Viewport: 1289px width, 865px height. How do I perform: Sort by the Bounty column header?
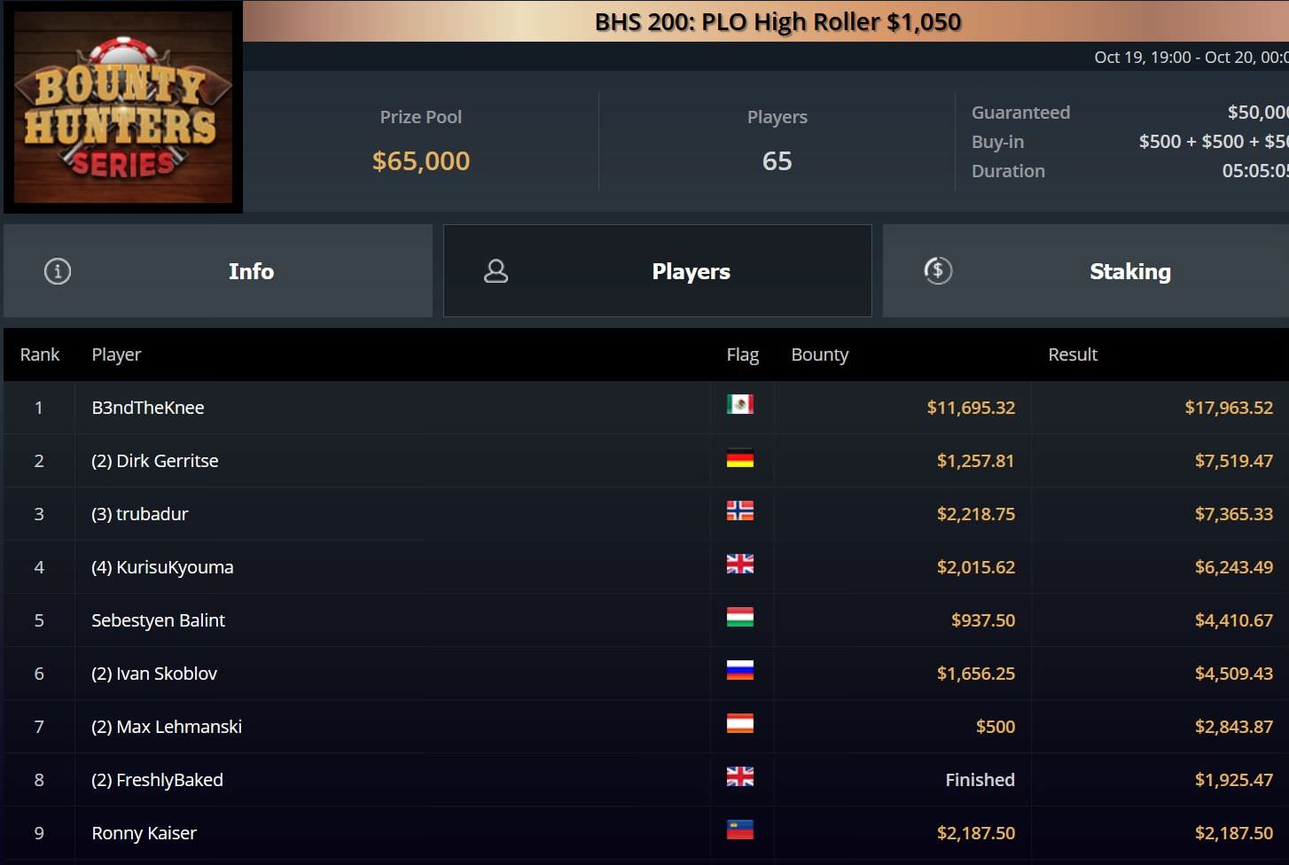820,355
